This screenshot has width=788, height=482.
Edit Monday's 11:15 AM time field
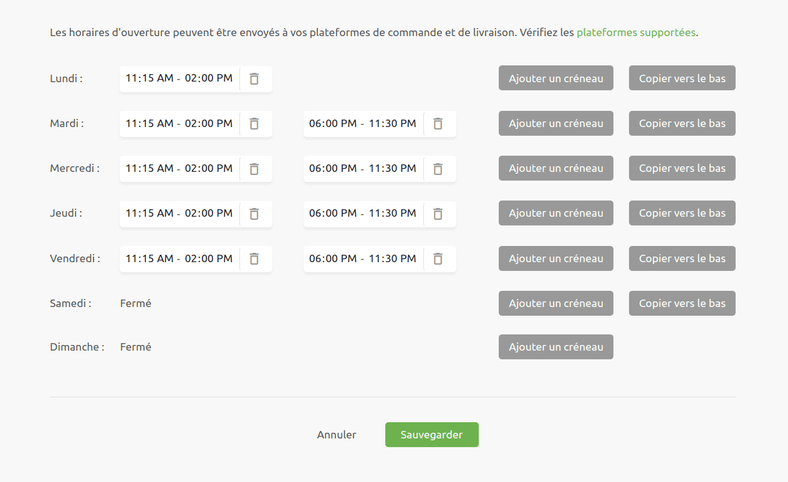pyautogui.click(x=179, y=78)
